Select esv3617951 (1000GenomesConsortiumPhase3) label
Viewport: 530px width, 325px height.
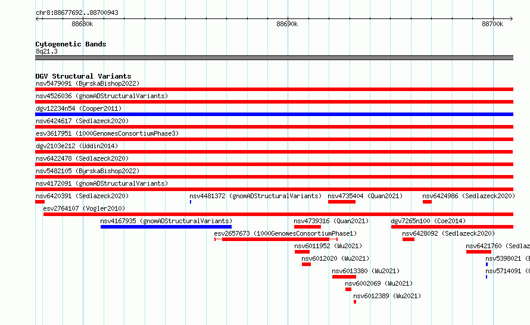107,133
